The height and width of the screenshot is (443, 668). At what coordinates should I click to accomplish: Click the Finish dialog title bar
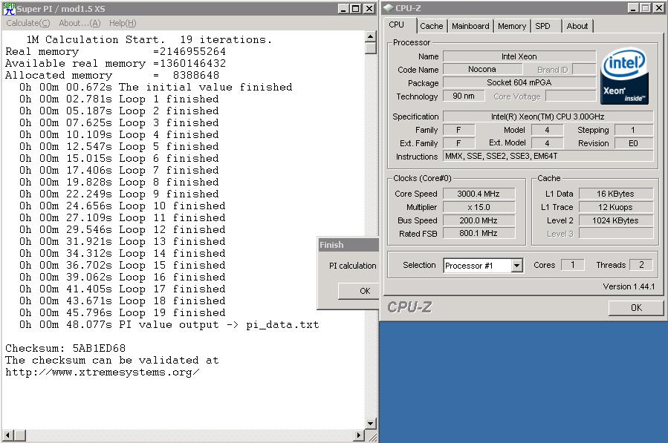[x=348, y=245]
